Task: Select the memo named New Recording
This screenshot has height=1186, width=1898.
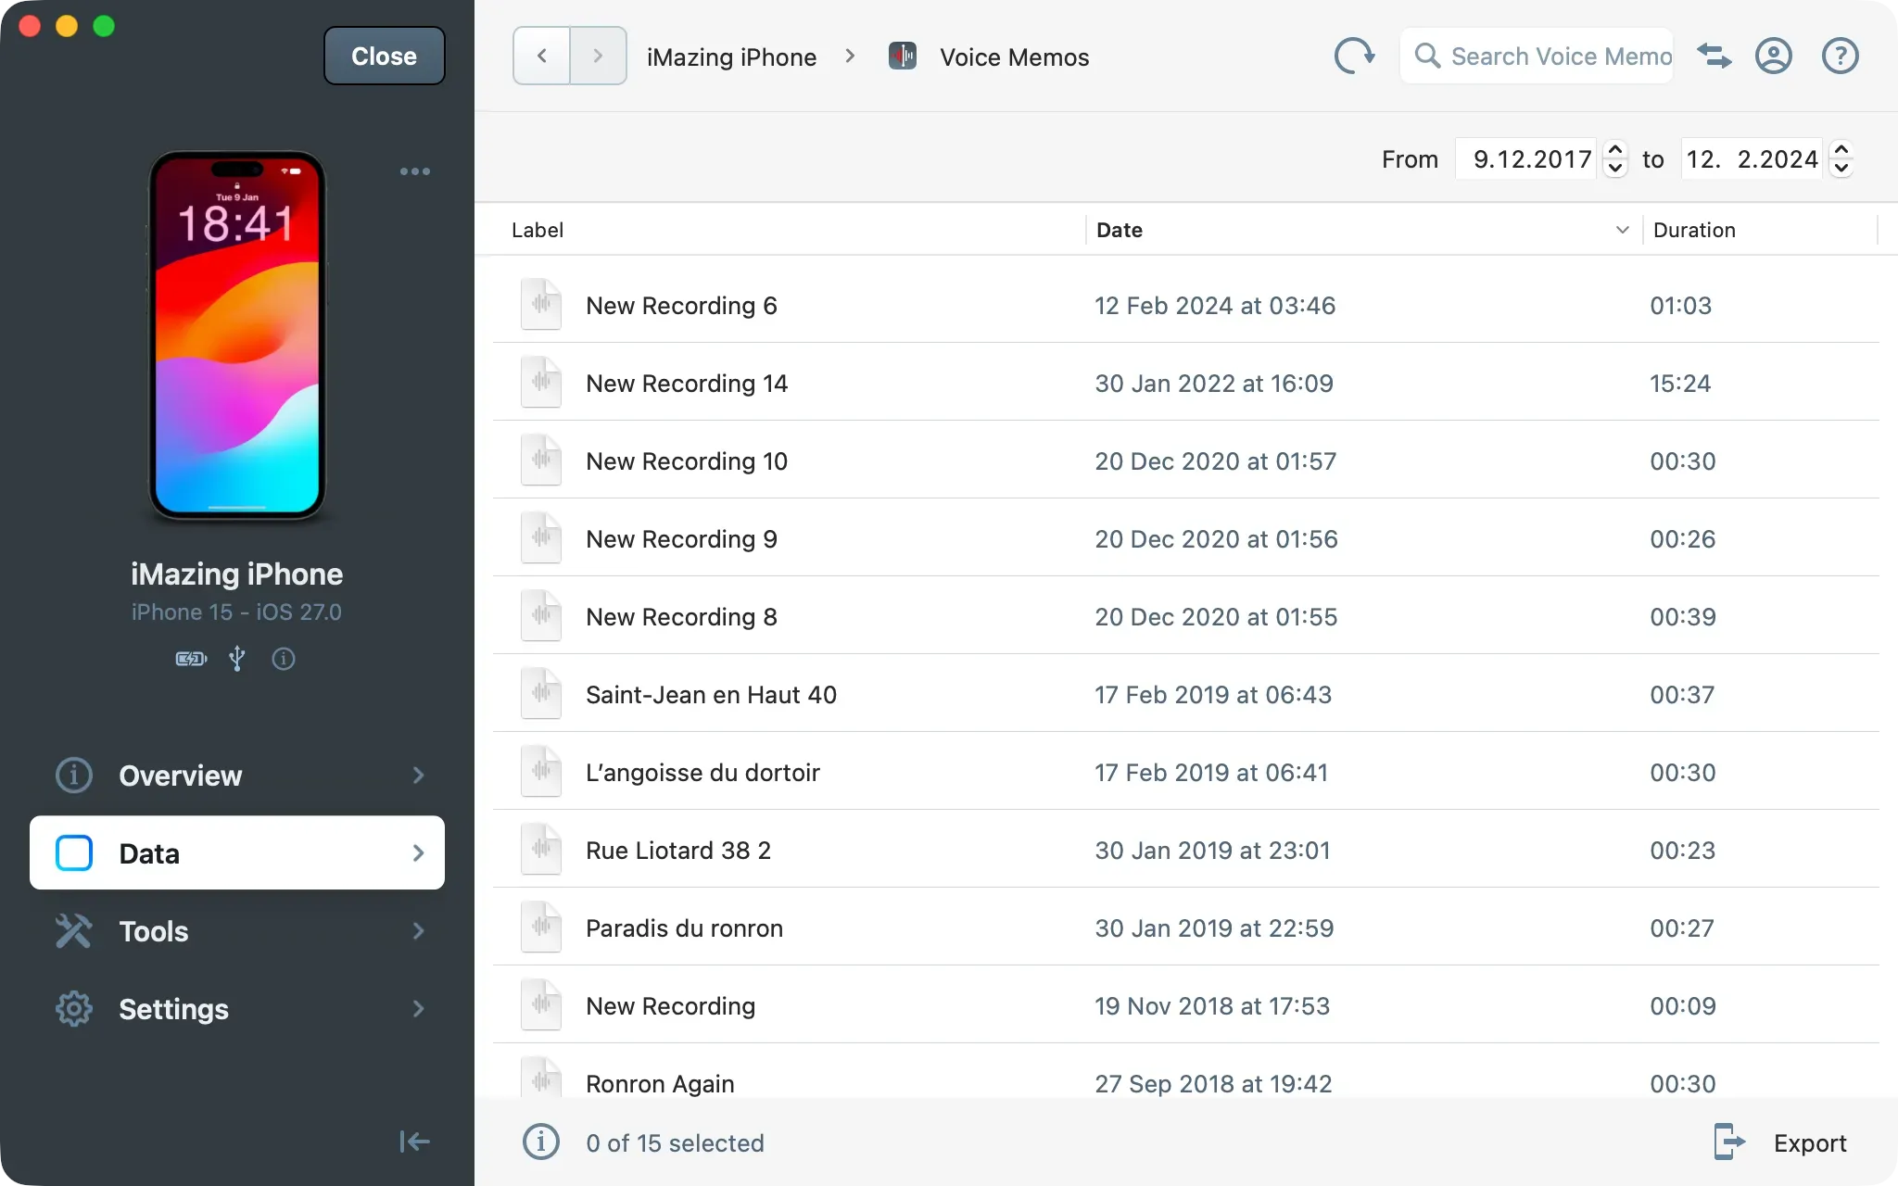Action: point(1186,1004)
